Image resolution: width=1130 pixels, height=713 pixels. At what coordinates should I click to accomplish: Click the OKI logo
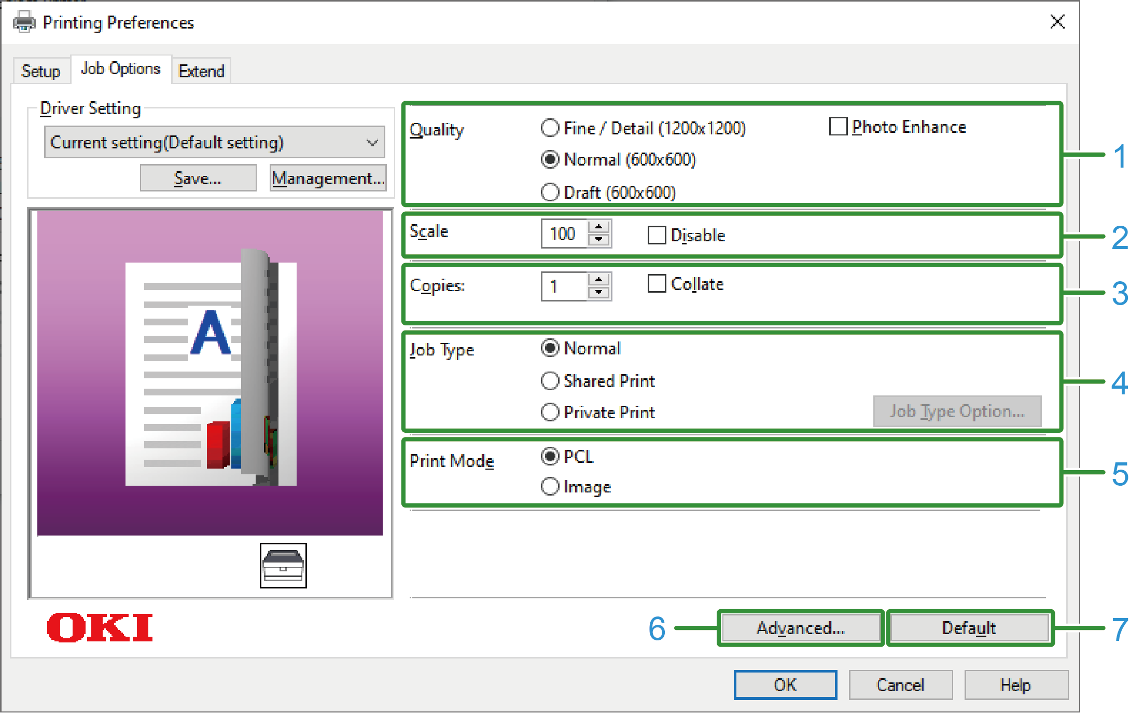tap(100, 627)
